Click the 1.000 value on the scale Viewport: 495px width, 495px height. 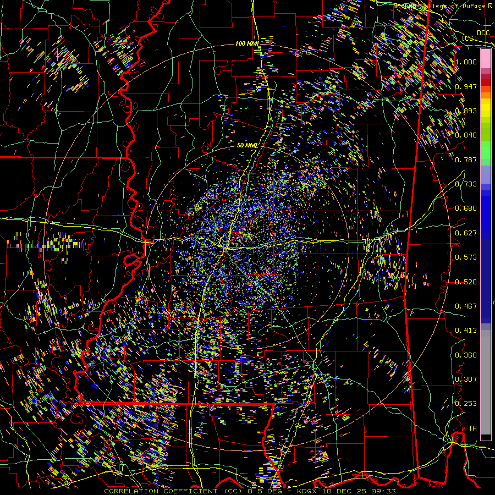point(466,62)
